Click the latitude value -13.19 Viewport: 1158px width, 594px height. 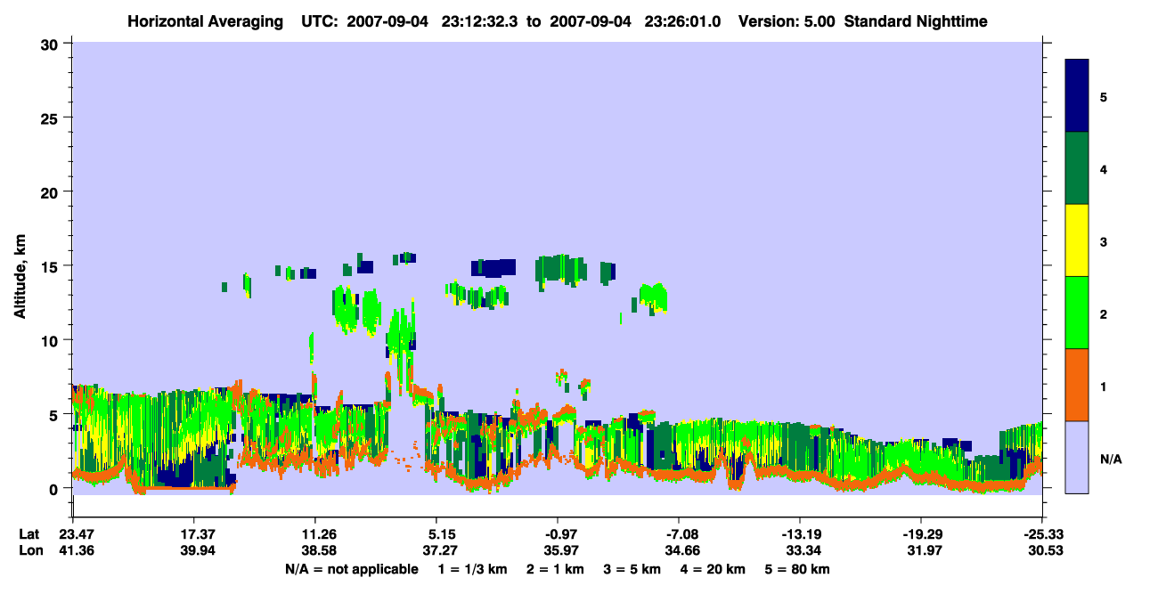(x=800, y=534)
